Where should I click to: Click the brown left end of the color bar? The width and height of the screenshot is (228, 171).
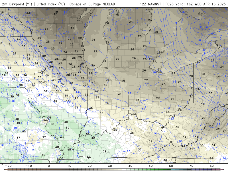(7, 170)
